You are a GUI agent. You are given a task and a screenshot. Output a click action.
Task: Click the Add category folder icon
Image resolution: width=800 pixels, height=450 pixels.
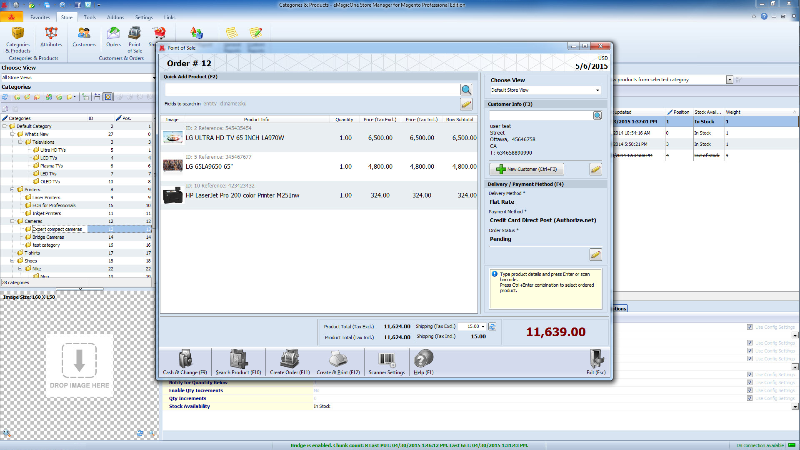17,97
